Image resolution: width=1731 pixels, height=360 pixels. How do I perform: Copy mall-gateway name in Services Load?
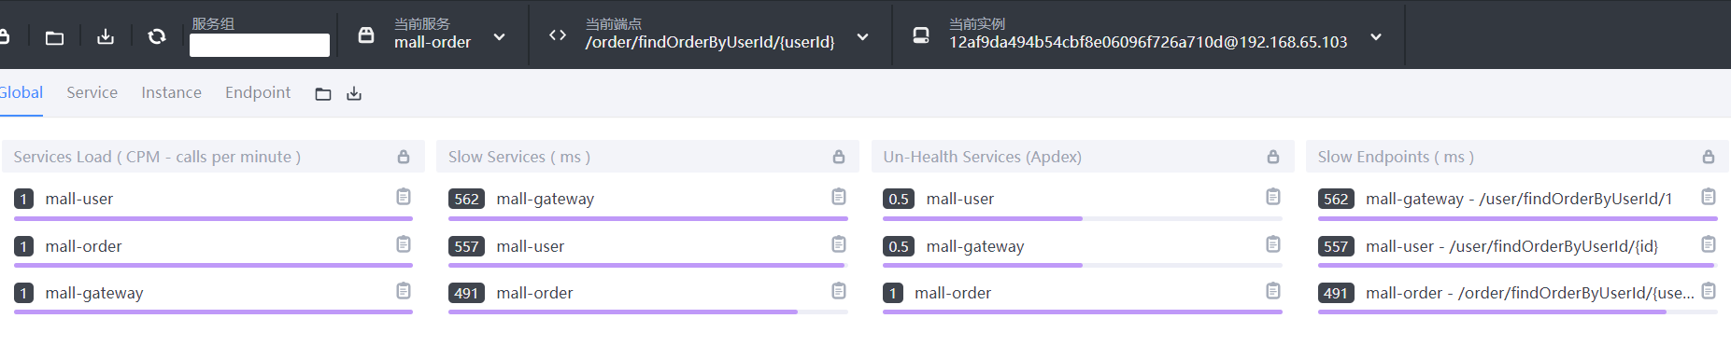tap(404, 291)
